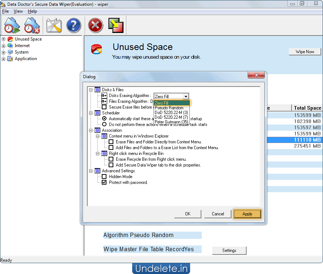Screen dimensions: 323x274
Task: Choose DoD 5220.22-M (3) algorithm
Action: [172, 113]
